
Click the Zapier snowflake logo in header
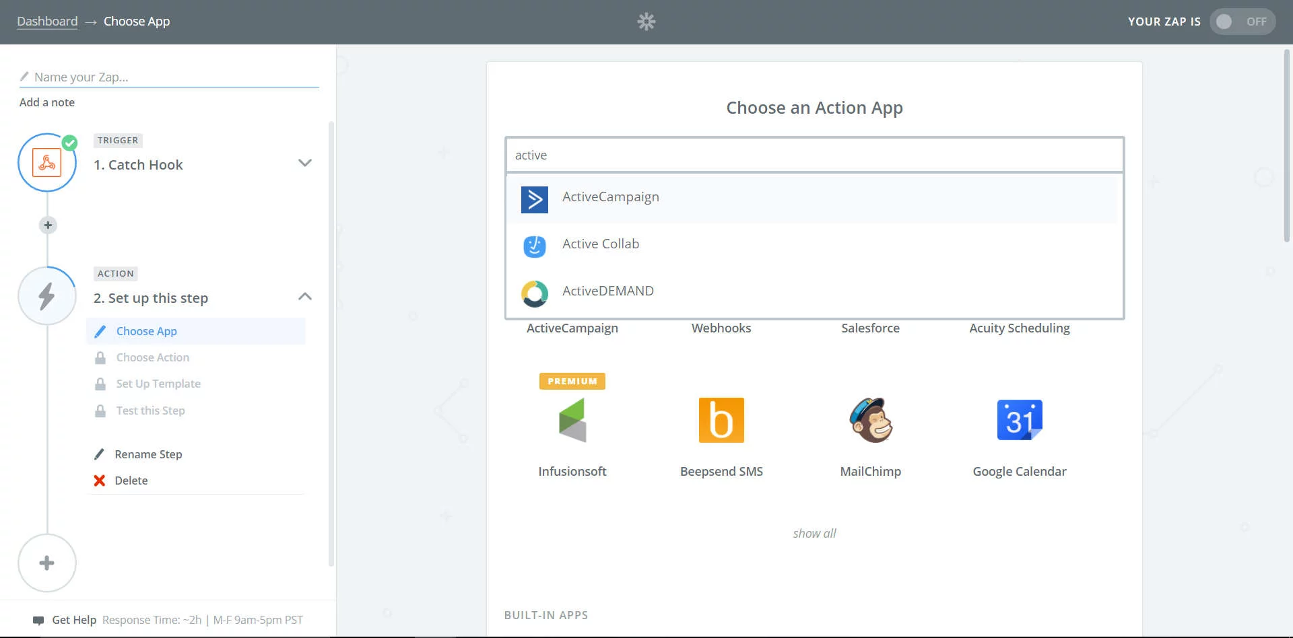click(646, 22)
